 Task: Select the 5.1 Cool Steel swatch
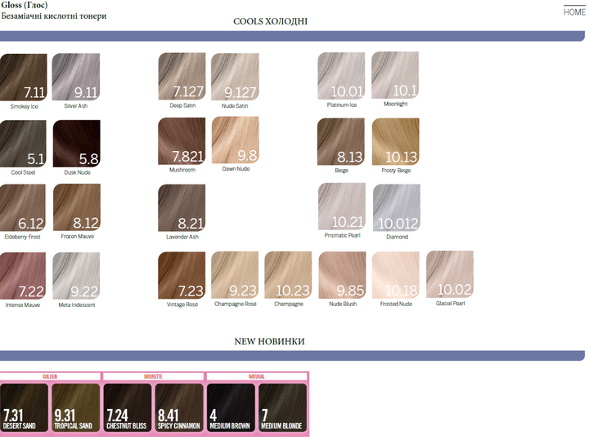click(x=23, y=144)
